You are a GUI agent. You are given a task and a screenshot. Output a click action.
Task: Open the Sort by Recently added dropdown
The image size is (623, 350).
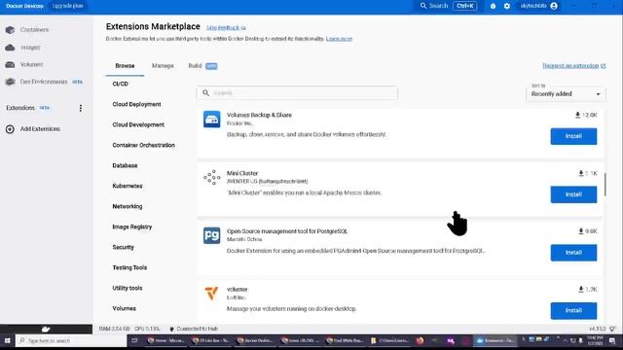click(566, 94)
